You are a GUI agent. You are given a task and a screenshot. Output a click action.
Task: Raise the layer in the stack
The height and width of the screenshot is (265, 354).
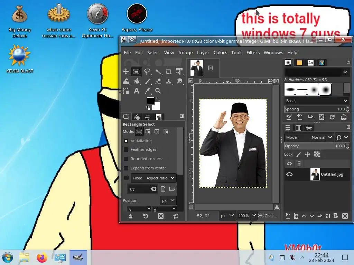[x=304, y=216]
